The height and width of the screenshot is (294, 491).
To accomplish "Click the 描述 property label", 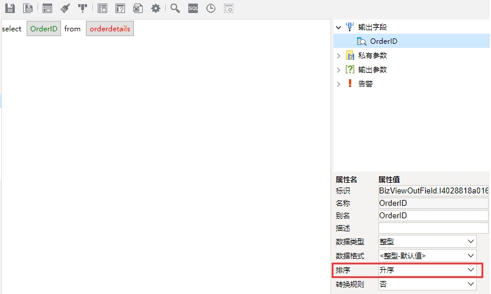I will click(343, 228).
